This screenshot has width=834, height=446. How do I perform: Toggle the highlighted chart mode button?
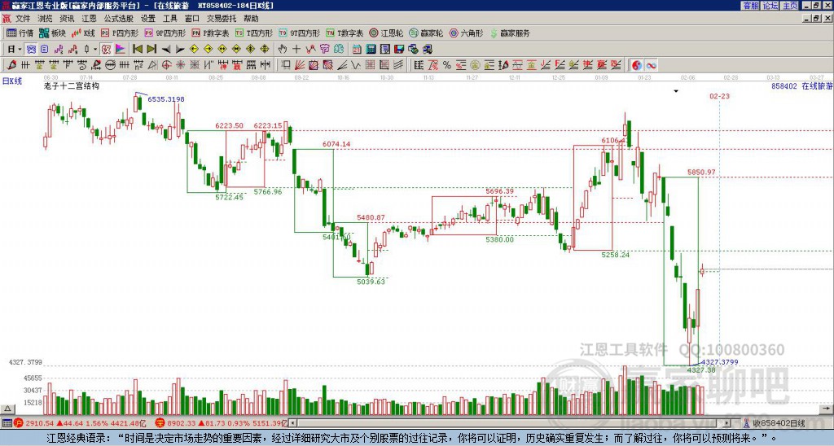coord(32,50)
